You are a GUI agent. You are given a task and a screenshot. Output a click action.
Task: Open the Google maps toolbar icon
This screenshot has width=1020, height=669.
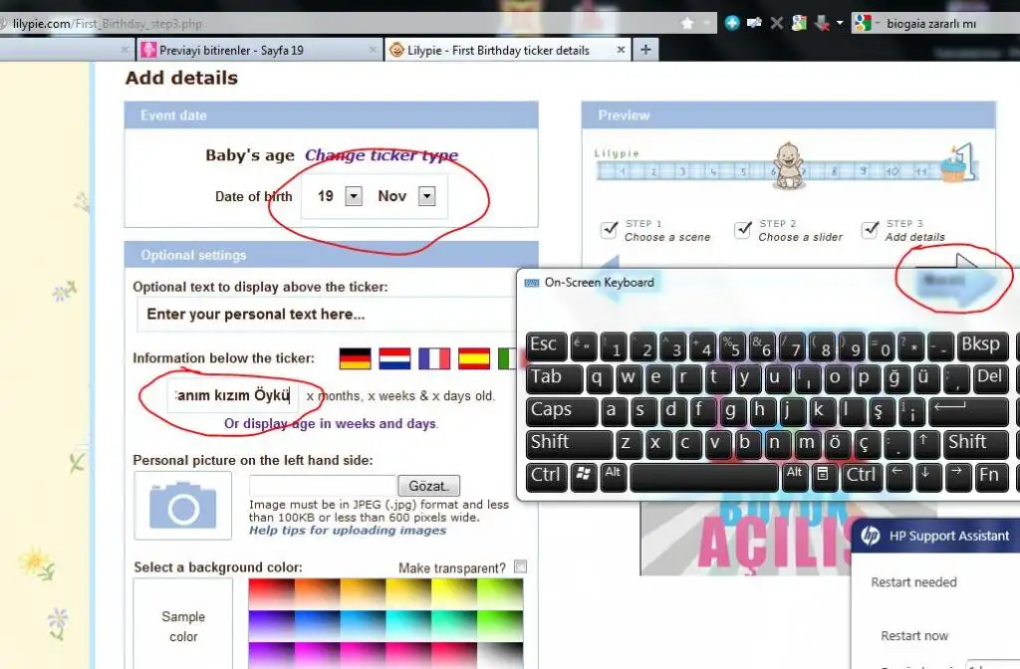coord(799,24)
